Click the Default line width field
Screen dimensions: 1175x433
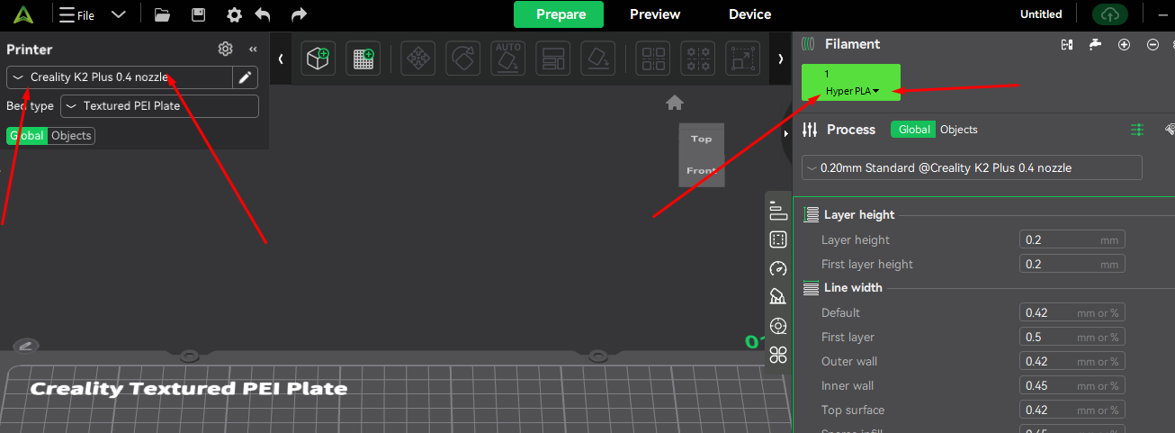[x=1072, y=313]
